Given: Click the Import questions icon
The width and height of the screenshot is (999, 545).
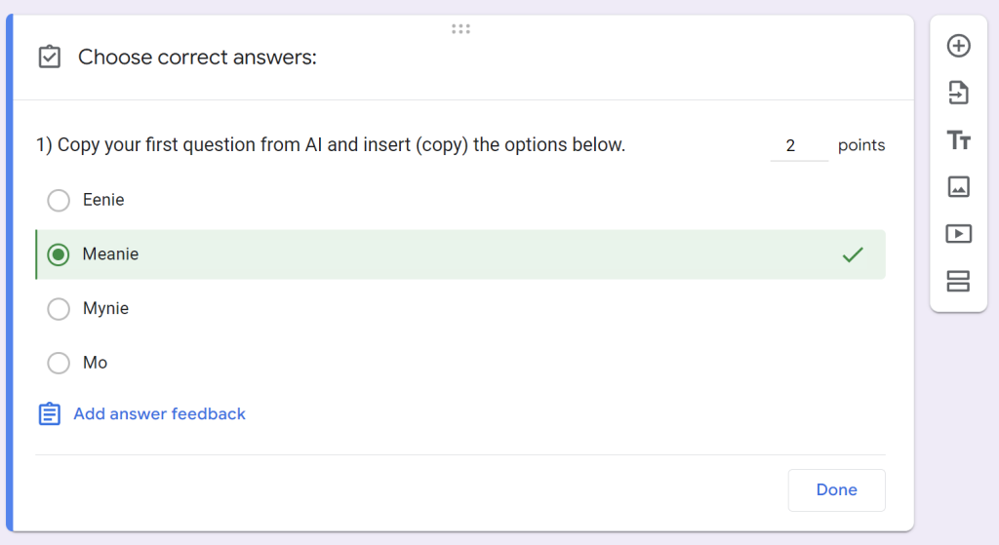Looking at the screenshot, I should pyautogui.click(x=958, y=93).
